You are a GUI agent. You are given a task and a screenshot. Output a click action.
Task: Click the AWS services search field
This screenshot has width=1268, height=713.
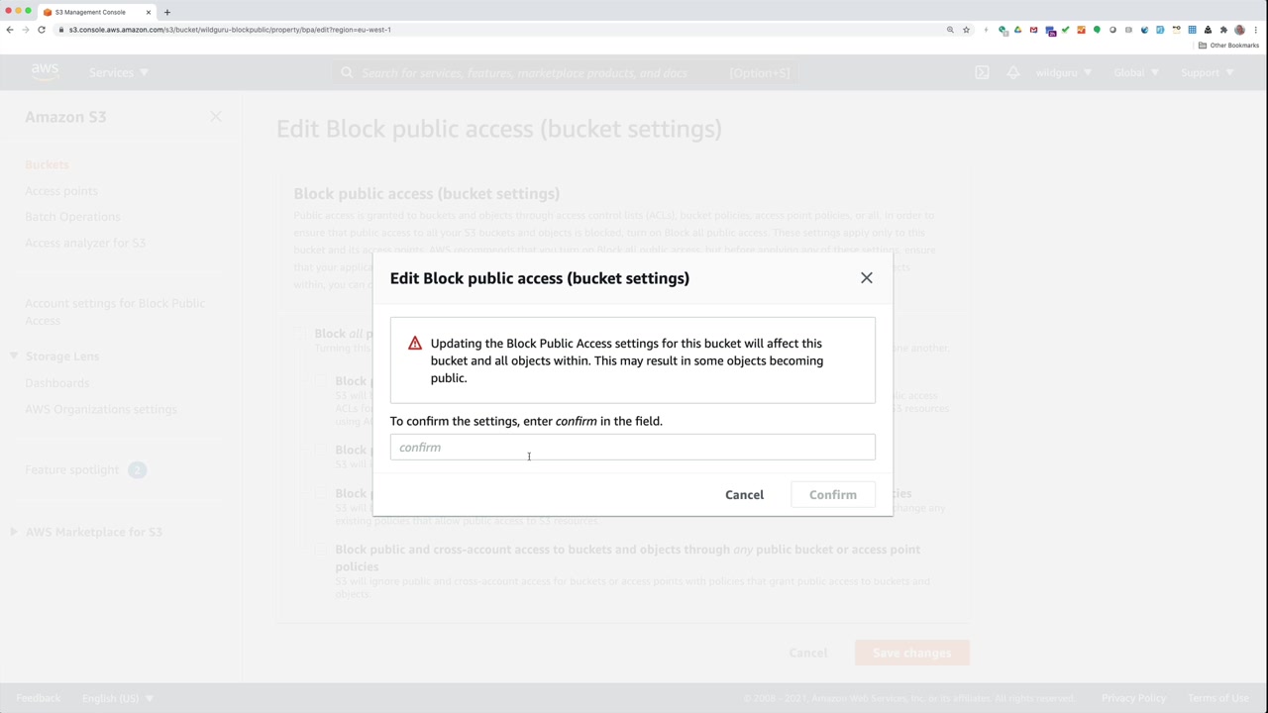click(x=565, y=72)
